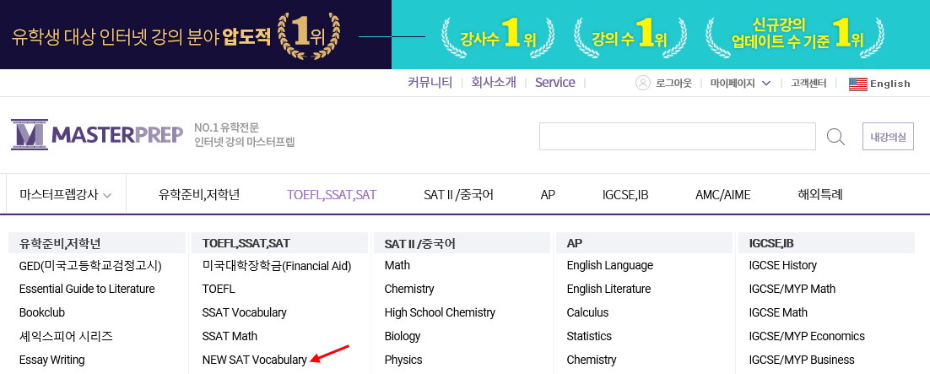Select SSAT Vocabulary course

(245, 312)
